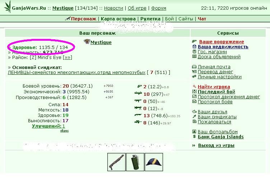The image size is (270, 183).
Task: Open Рулетка in the navigation bar
Action: click(150, 19)
